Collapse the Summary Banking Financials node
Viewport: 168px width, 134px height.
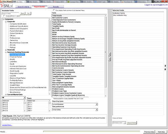click(6, 52)
